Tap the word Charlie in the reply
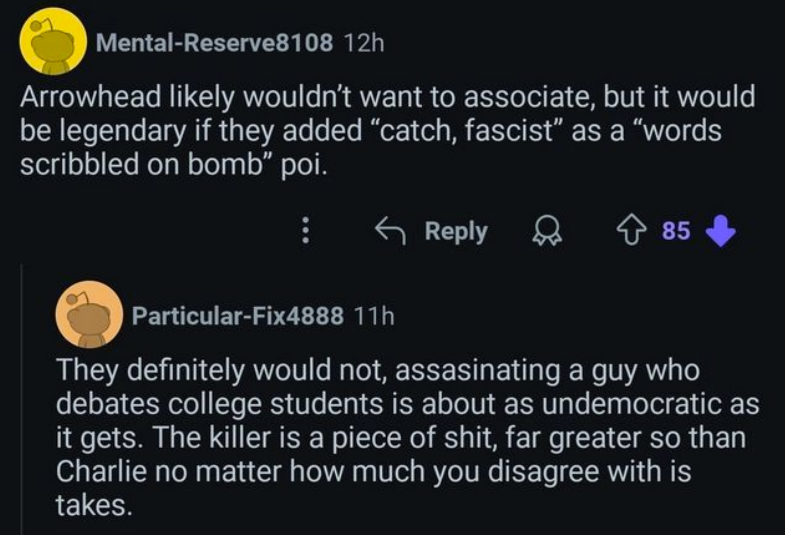785x535 pixels. click(101, 471)
